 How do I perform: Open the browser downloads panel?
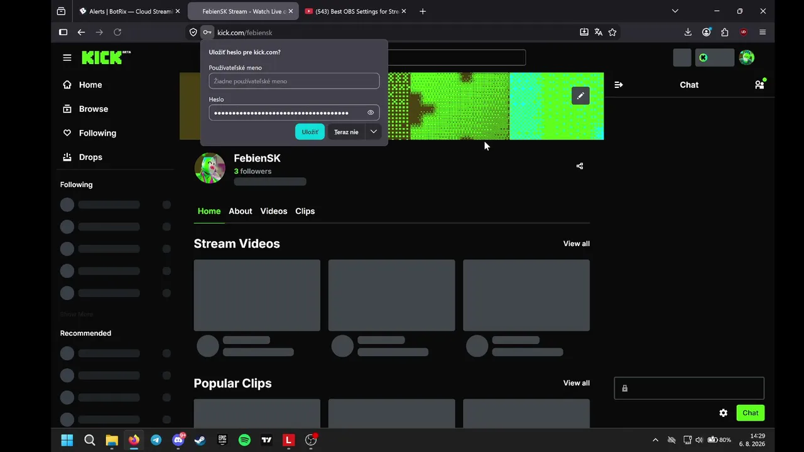688,32
